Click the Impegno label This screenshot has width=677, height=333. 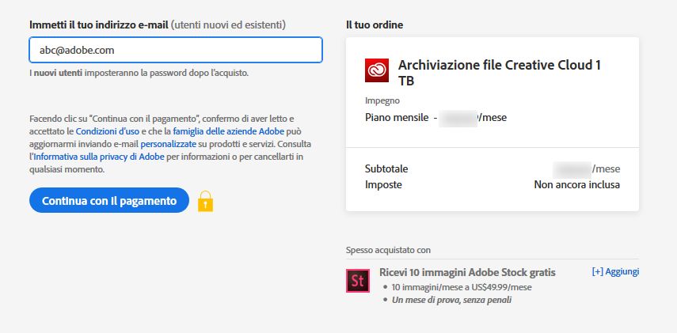(382, 101)
